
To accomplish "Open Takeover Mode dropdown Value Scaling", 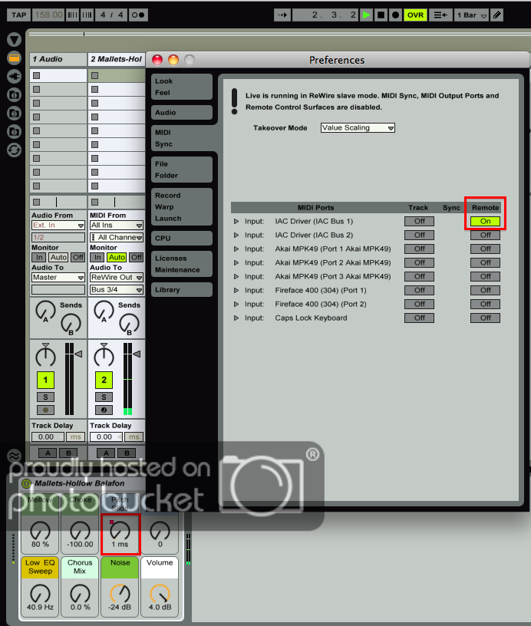I will point(358,128).
